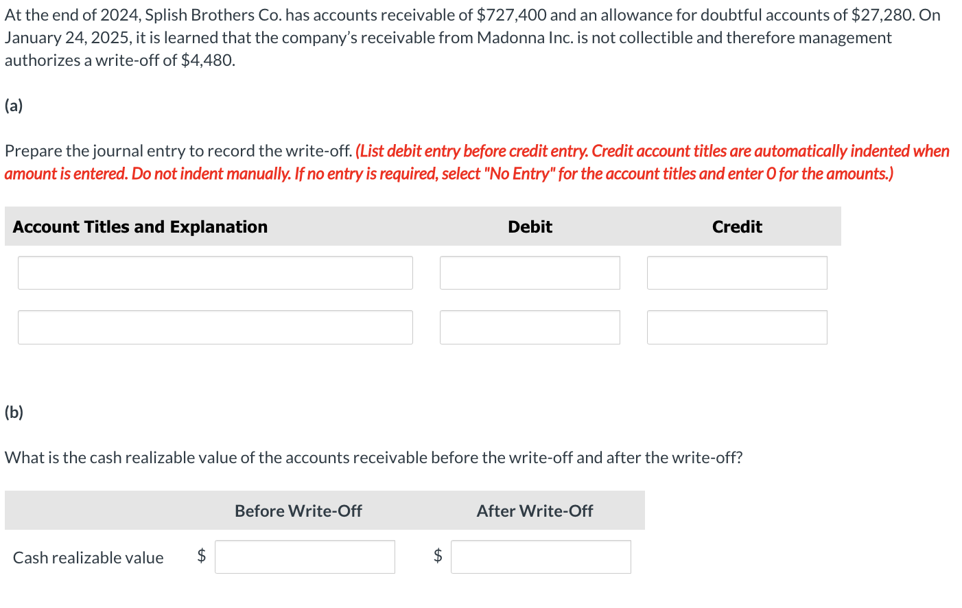This screenshot has height=608, width=962.
Task: Click the After Write-Off value field
Action: [x=540, y=557]
